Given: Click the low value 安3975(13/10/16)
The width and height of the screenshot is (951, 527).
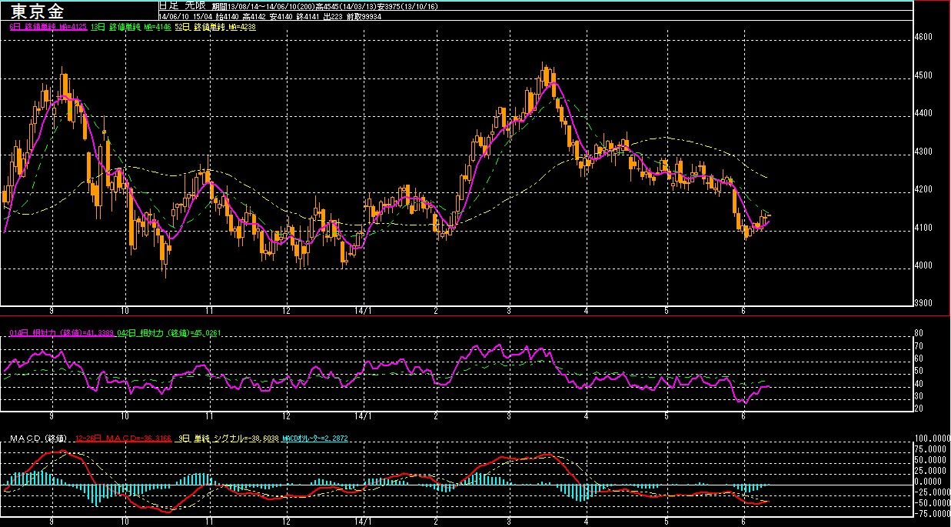Looking at the screenshot, I should [x=407, y=5].
